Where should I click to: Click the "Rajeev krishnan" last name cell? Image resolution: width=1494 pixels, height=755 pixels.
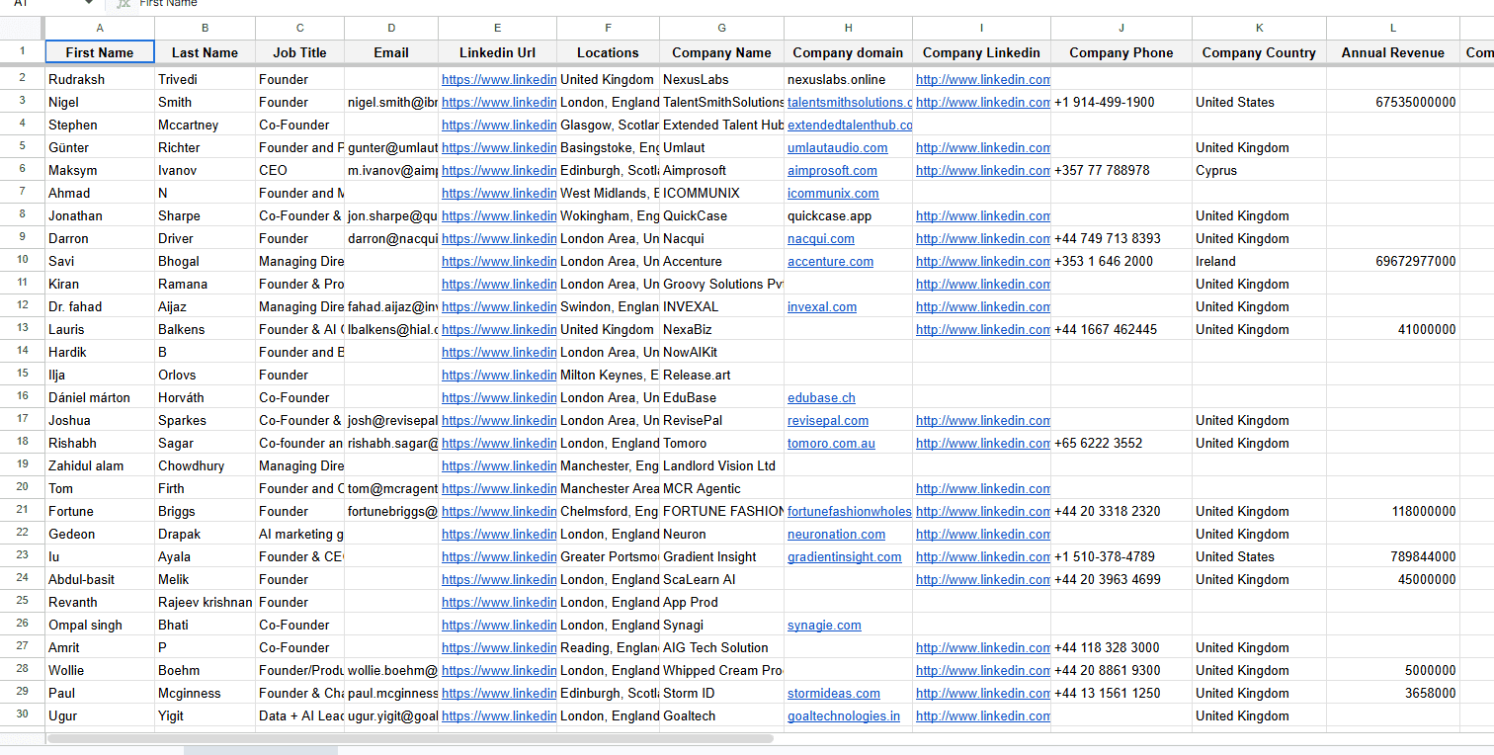click(x=205, y=603)
